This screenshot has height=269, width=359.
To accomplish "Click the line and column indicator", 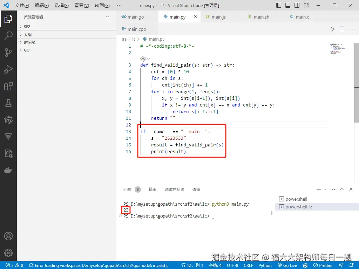I will [192, 265].
